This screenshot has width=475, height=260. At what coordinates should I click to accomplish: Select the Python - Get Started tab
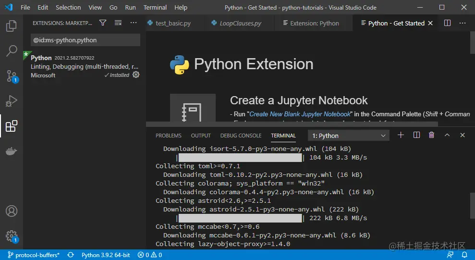tap(396, 23)
